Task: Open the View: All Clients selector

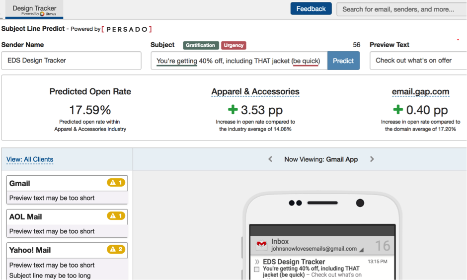Action: pyautogui.click(x=30, y=159)
